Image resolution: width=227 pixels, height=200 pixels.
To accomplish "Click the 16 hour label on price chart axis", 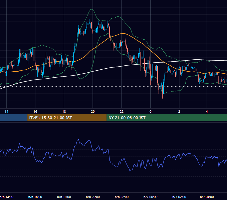I will tap(35, 112).
